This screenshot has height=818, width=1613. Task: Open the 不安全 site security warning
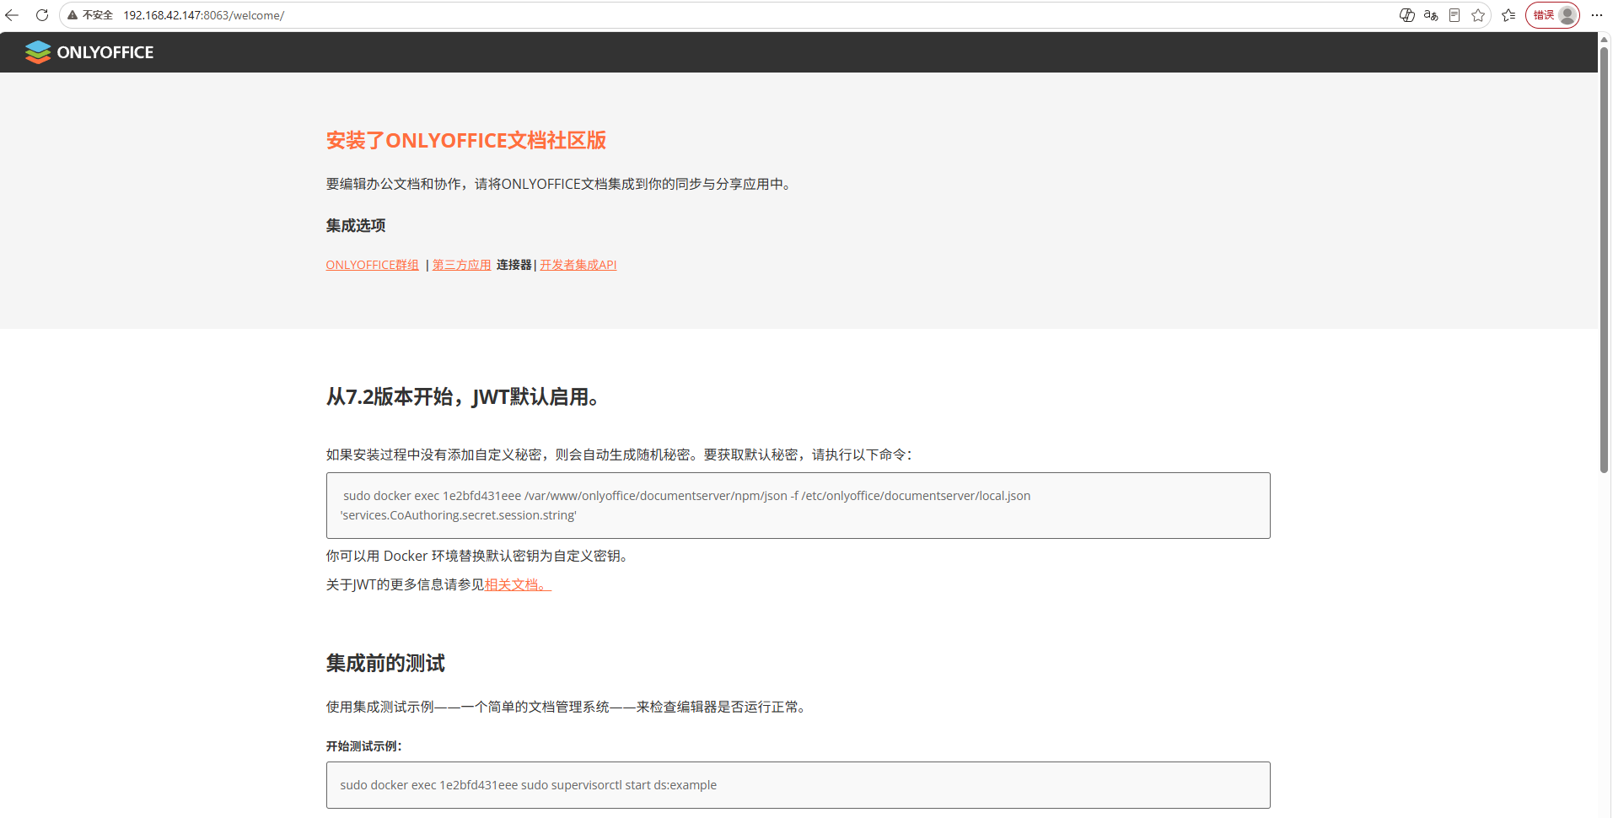pyautogui.click(x=90, y=15)
